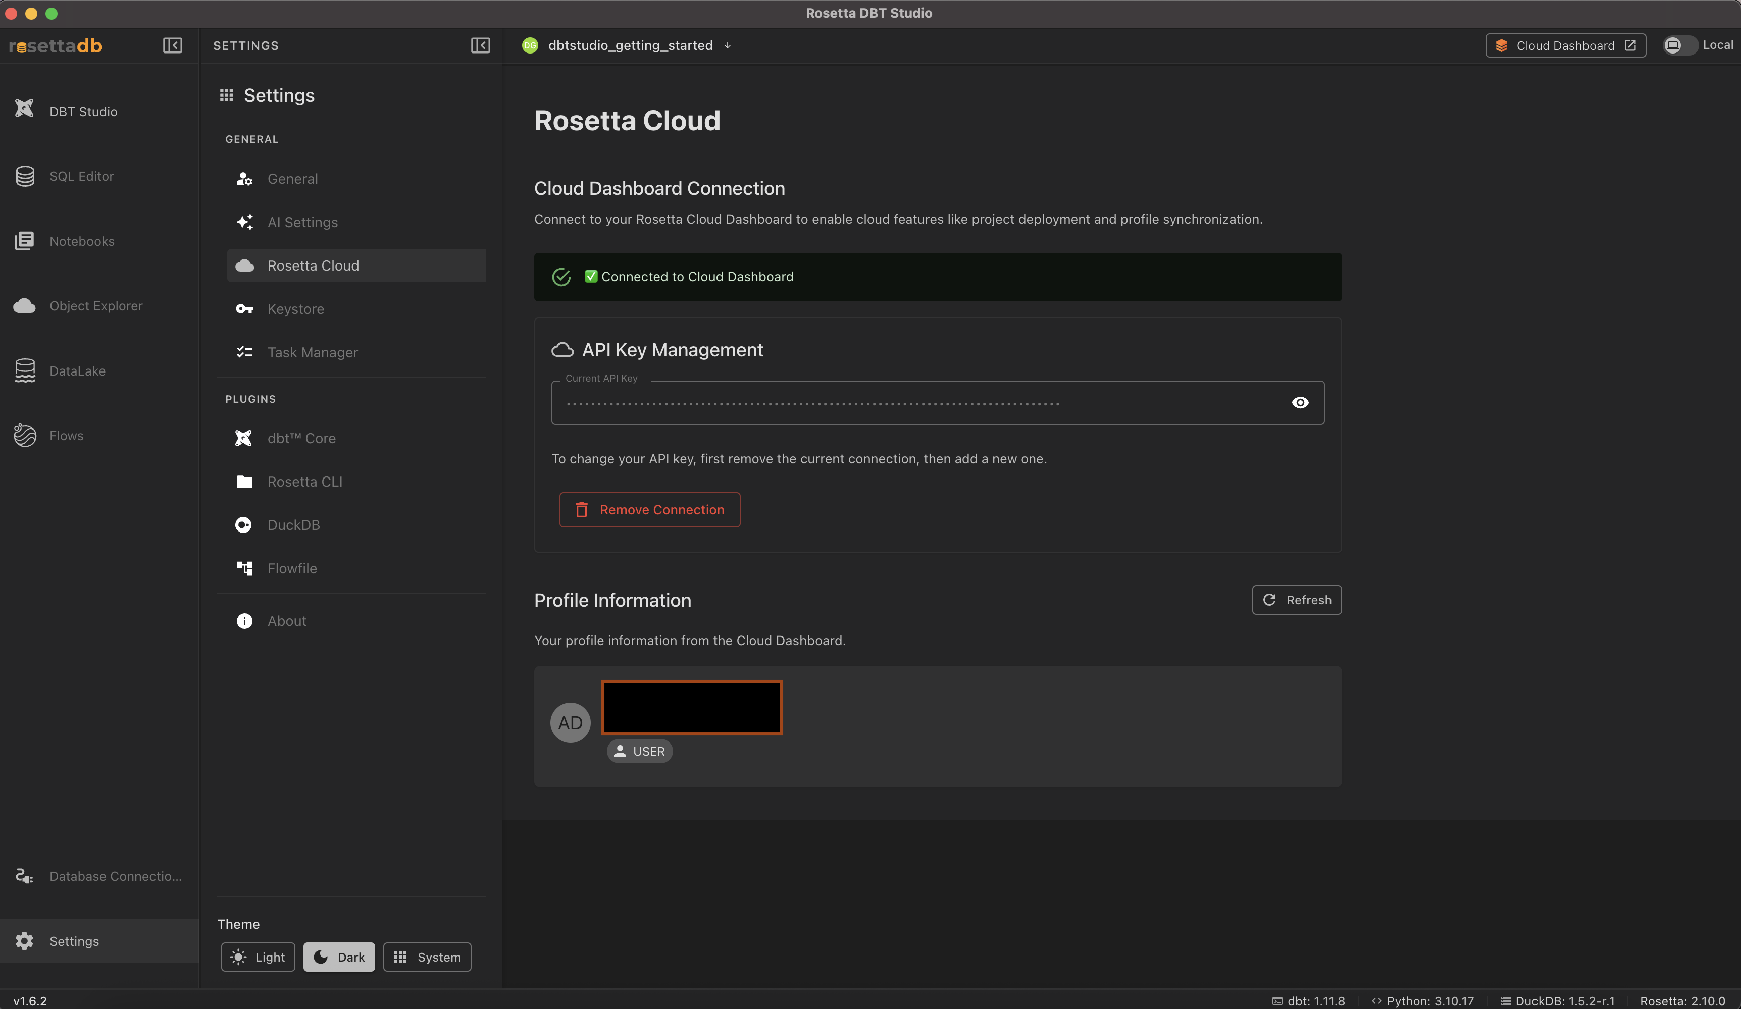Open the Cloud Dashboard external link

tap(1565, 45)
